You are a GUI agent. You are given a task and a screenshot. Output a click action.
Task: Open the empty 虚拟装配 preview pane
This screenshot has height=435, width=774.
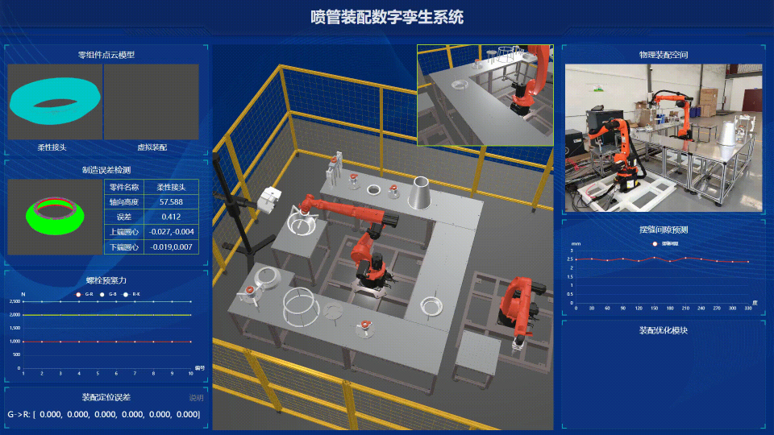point(152,101)
